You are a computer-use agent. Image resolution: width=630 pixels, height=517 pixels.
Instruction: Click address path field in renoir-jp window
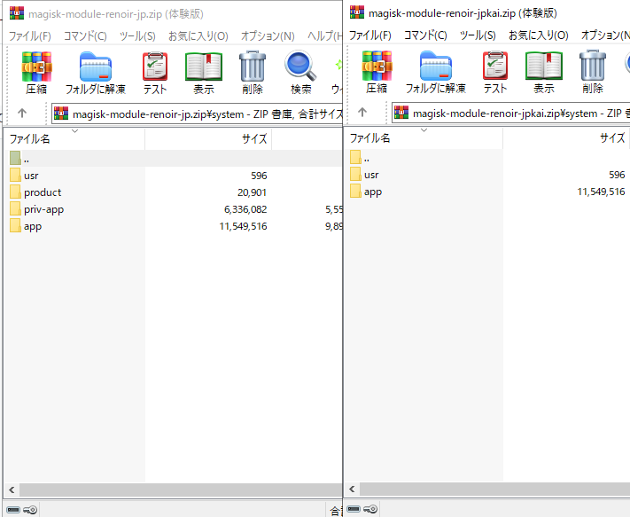[x=197, y=114]
